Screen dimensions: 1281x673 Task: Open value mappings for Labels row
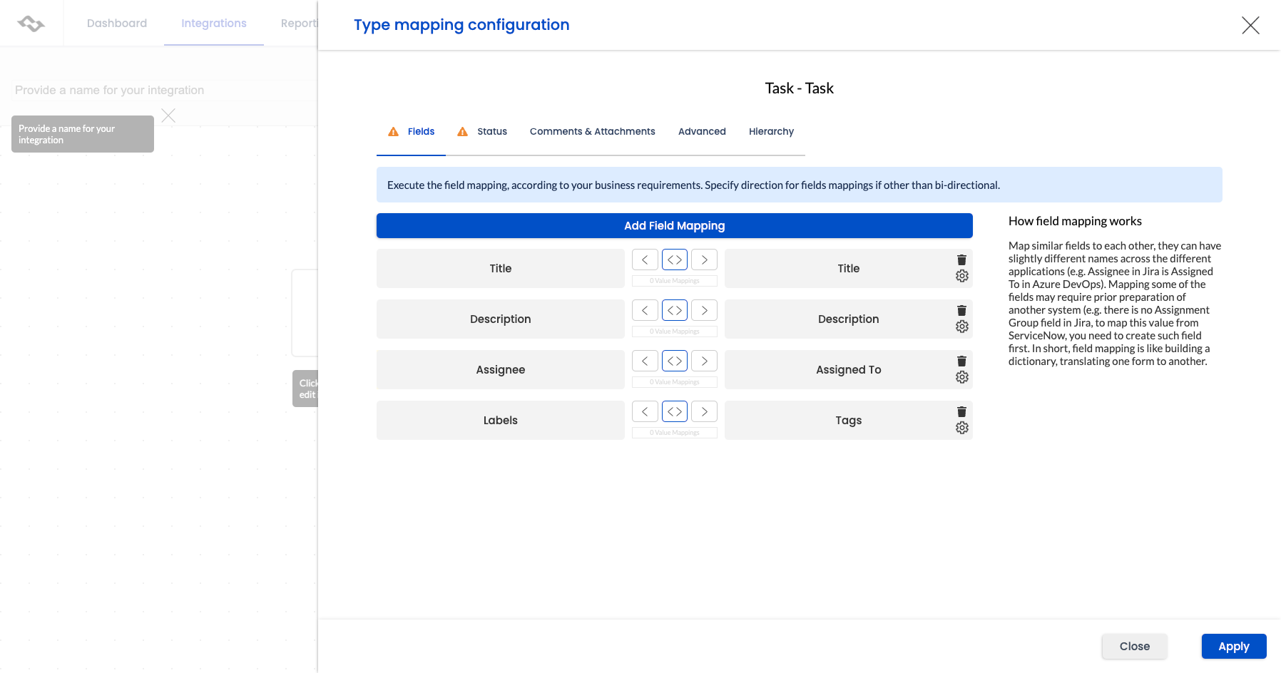coord(675,433)
